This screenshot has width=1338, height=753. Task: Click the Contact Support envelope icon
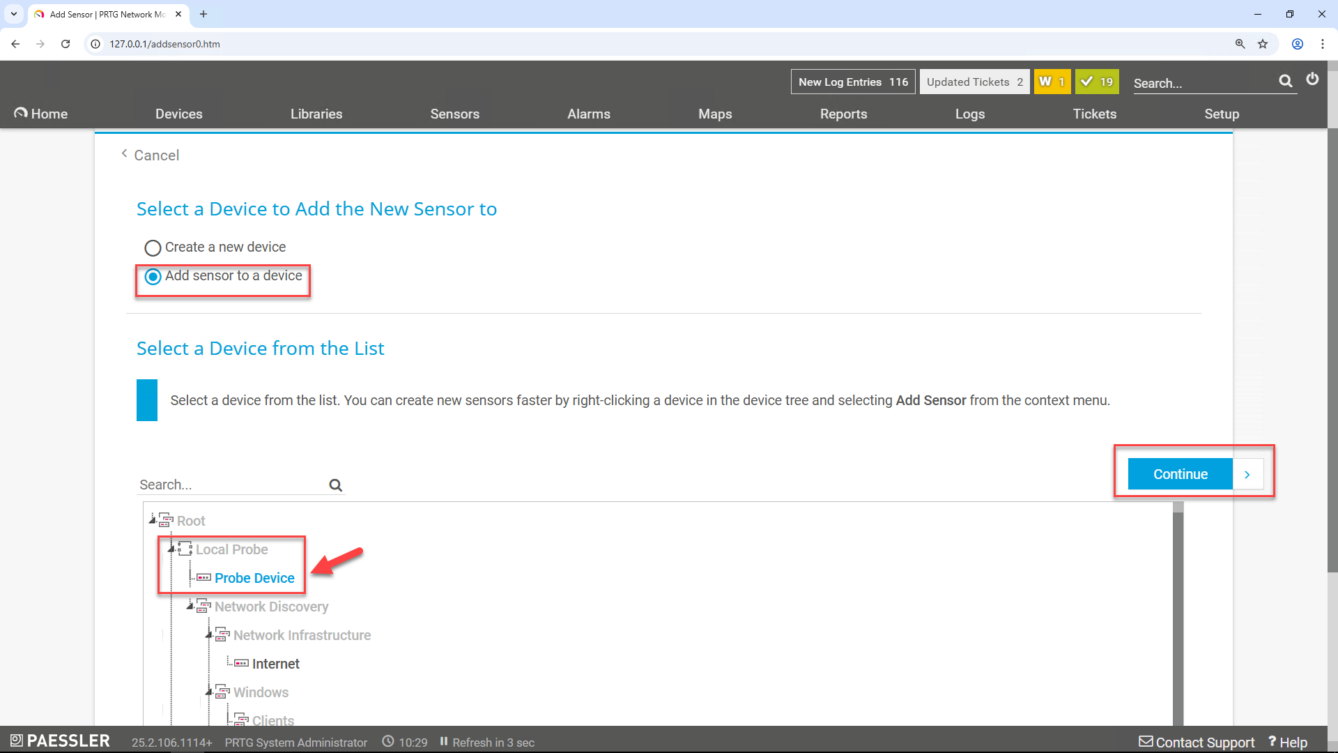[1146, 741]
